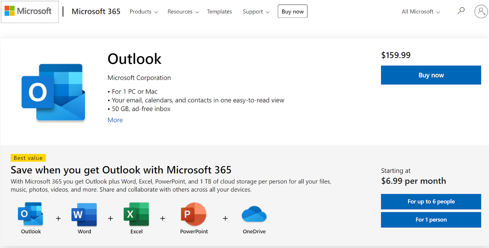Click the outlined Buy now header button
489x248 pixels.
pyautogui.click(x=292, y=11)
